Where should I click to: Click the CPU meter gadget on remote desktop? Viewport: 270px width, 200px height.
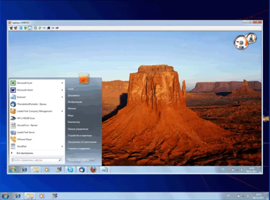[x=241, y=42]
